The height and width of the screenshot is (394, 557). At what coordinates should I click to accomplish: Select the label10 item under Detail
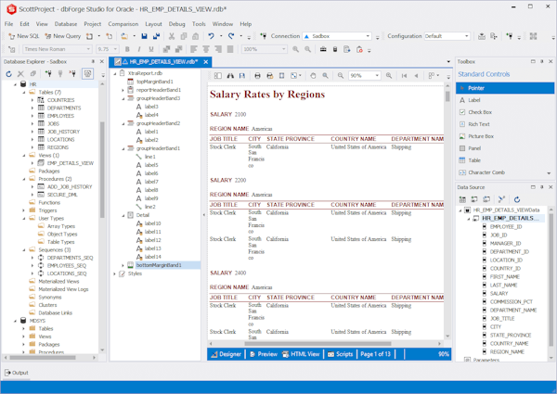click(153, 223)
